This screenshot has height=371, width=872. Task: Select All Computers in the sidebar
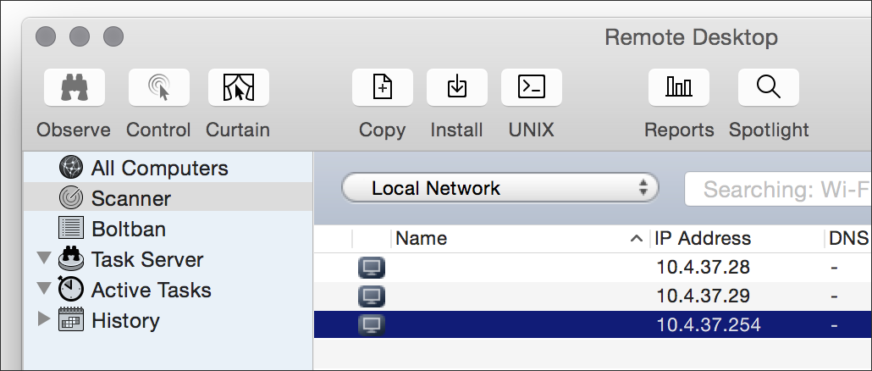168,168
